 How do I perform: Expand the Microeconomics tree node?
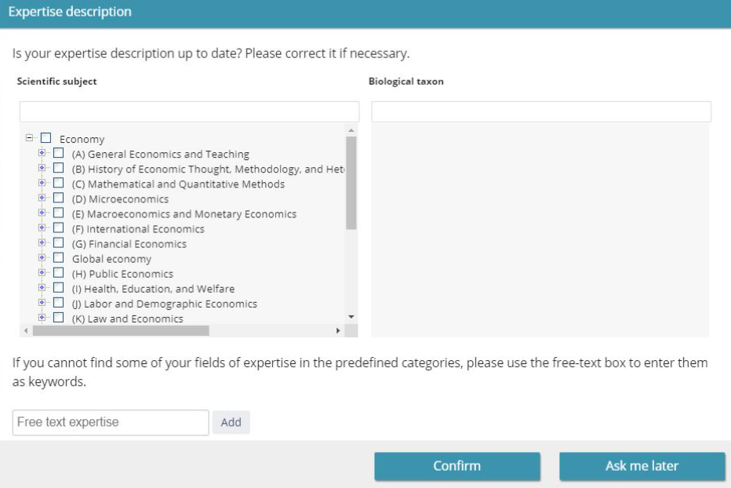point(42,199)
